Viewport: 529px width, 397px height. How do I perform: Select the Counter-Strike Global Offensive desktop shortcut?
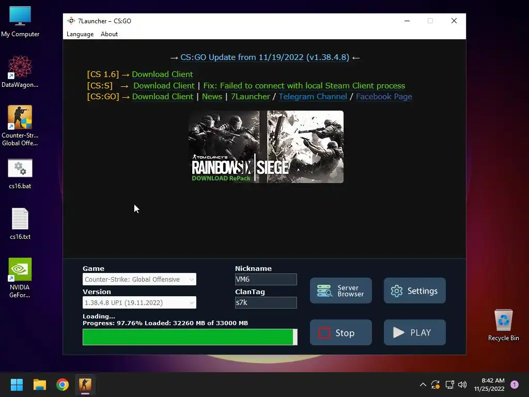pyautogui.click(x=20, y=126)
